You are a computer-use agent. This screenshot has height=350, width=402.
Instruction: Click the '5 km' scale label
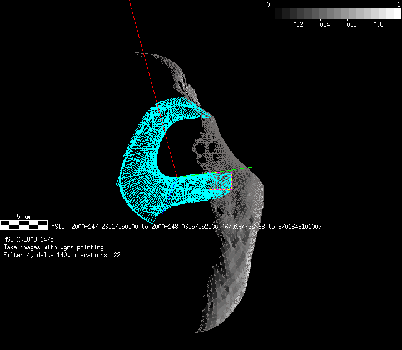(x=23, y=217)
